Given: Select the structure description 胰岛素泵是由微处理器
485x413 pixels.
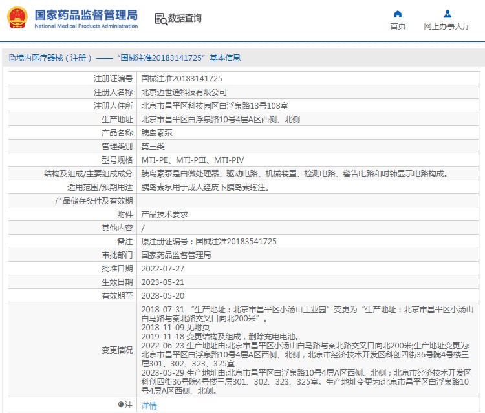Looking at the screenshot, I should coord(294,174).
